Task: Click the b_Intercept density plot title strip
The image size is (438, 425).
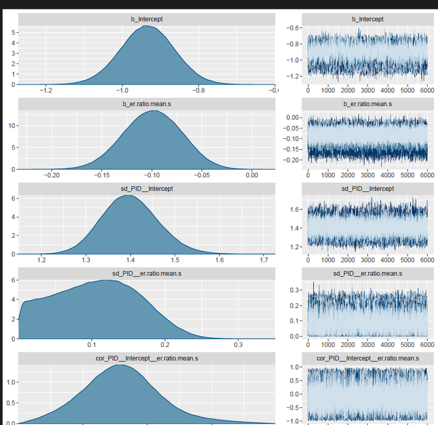Action: click(x=146, y=19)
